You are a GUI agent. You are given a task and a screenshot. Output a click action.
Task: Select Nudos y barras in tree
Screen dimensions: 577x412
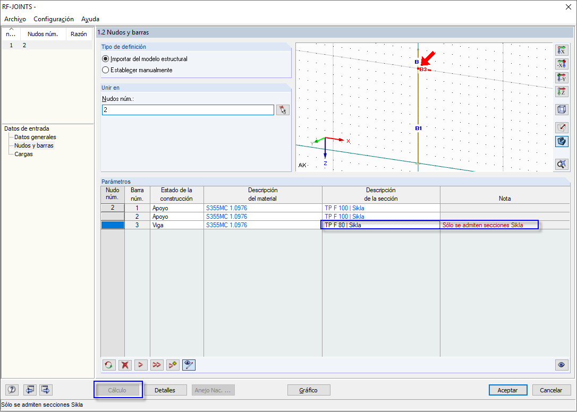pyautogui.click(x=34, y=145)
